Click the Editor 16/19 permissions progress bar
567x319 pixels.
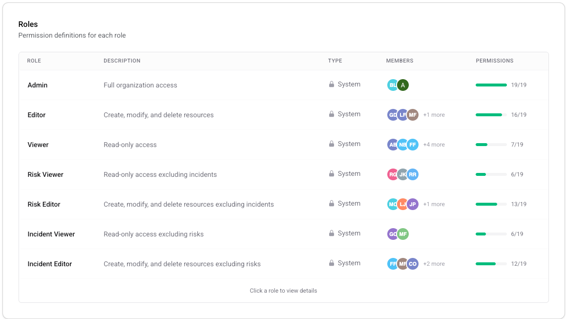click(491, 115)
